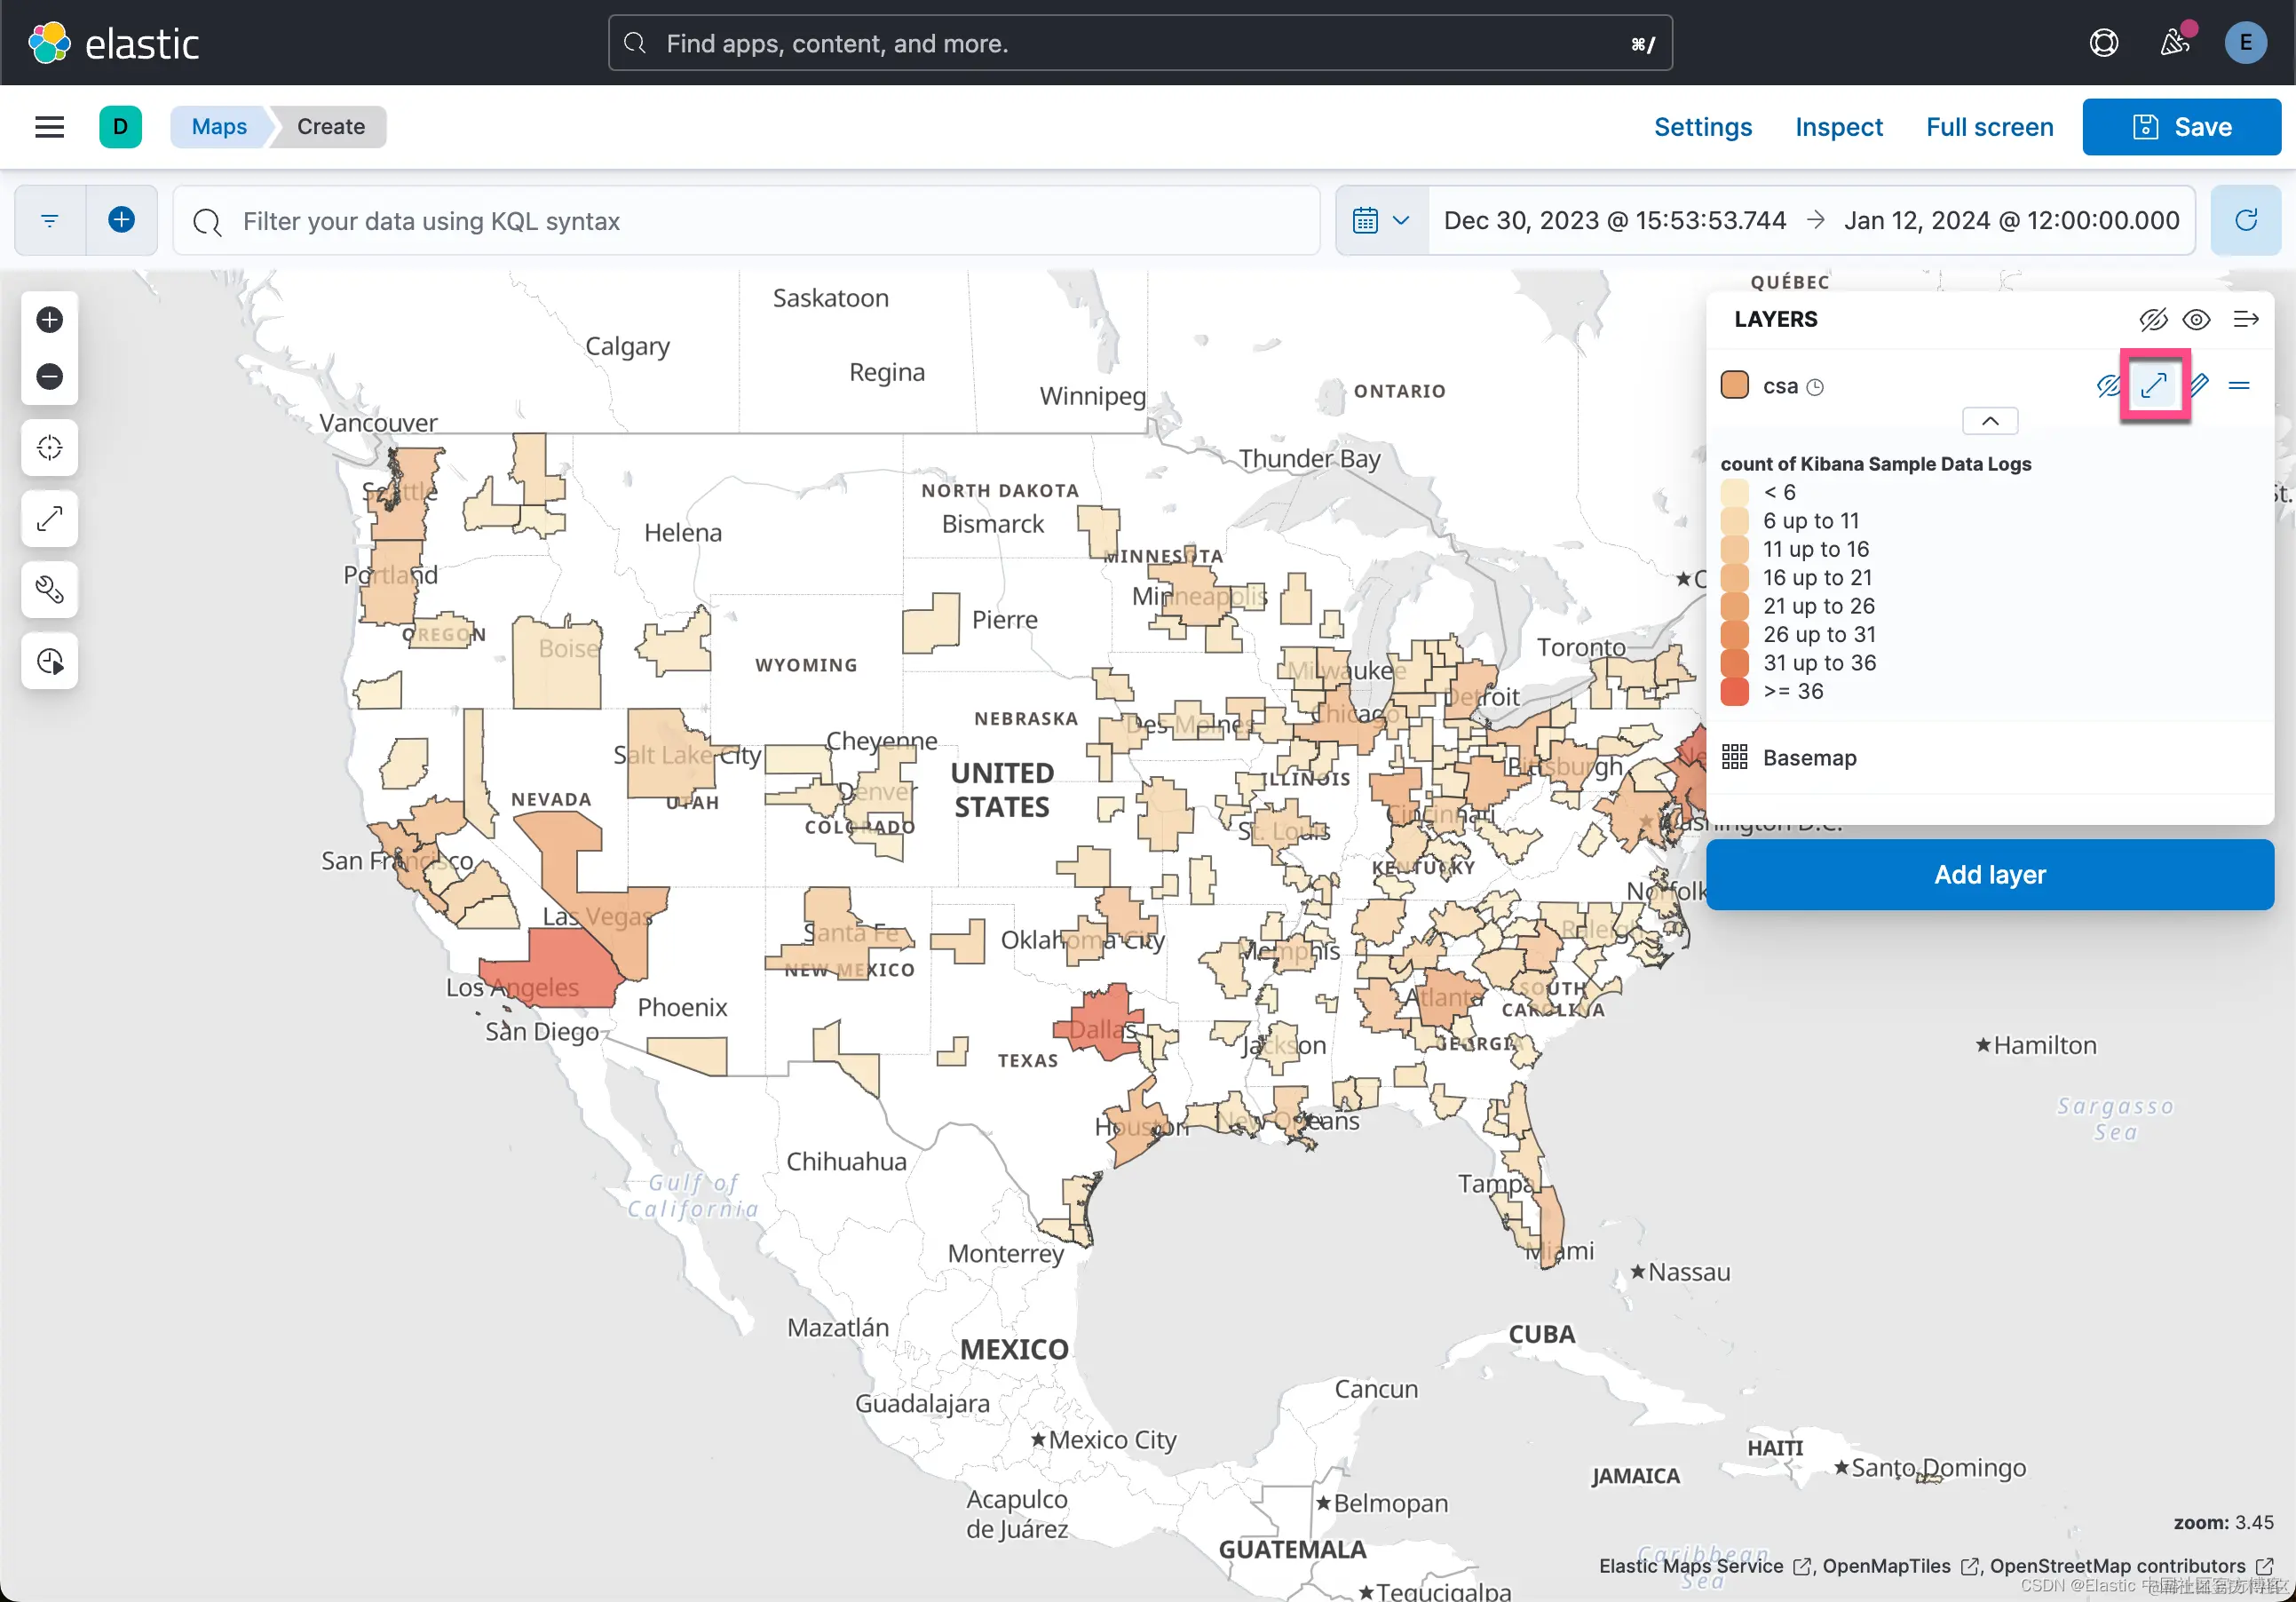2296x1602 pixels.
Task: Click the refresh query button
Action: 2245,220
